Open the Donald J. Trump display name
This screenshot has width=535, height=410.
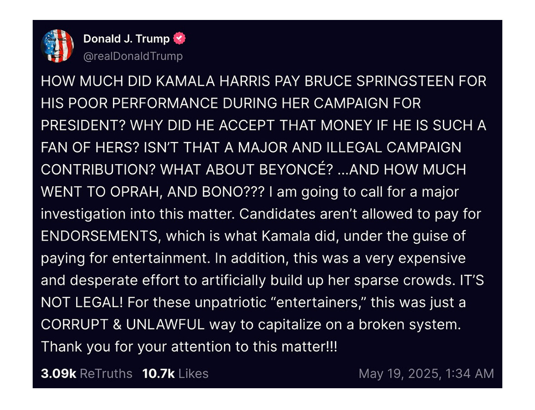coord(126,39)
